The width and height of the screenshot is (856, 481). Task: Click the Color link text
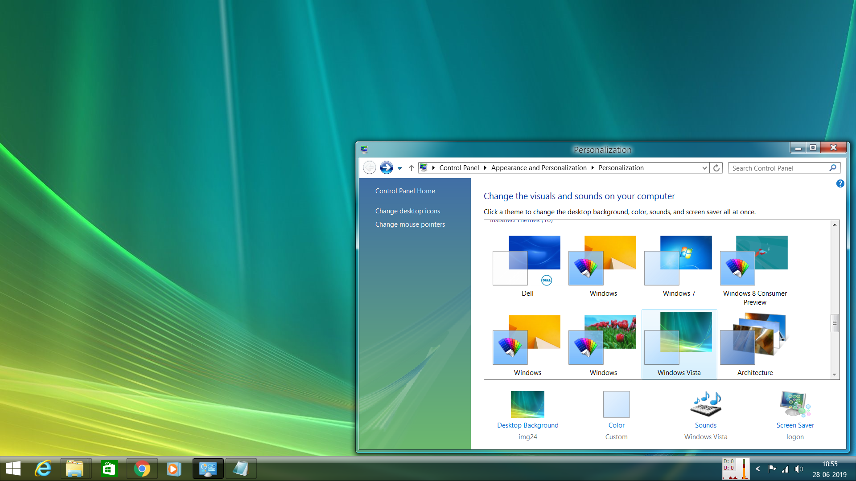pyautogui.click(x=617, y=425)
